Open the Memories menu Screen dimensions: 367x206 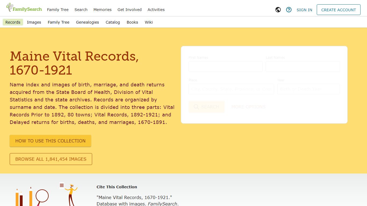[102, 10]
